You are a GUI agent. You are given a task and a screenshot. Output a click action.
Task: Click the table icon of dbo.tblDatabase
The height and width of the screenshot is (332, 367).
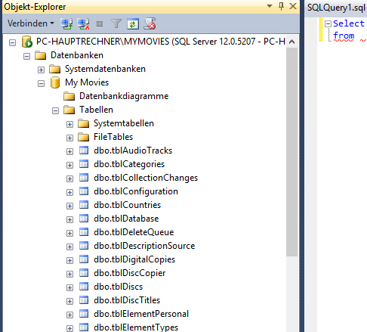point(84,219)
